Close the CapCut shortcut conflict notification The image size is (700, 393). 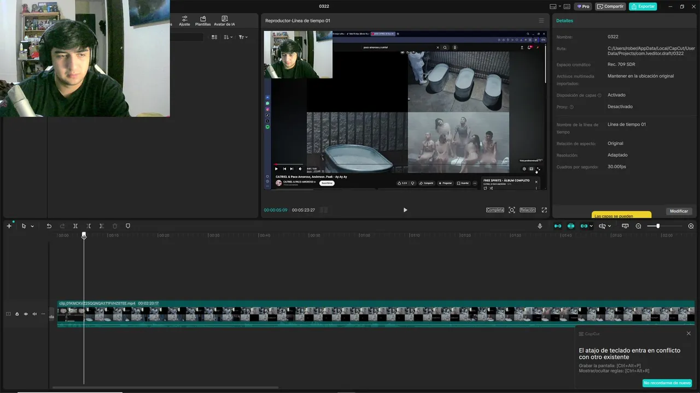689,334
